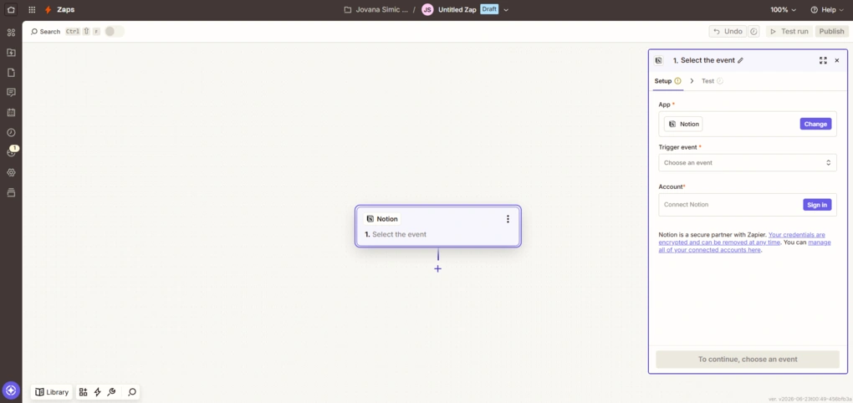This screenshot has height=403, width=853.
Task: Open 'Your credentials are encrypted' link
Action: [x=742, y=238]
